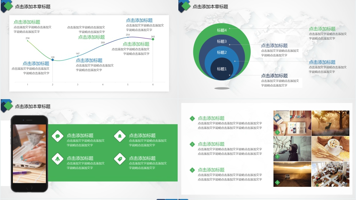
Task: Click the speech bubble chat icon
Action: [x=58, y=136]
